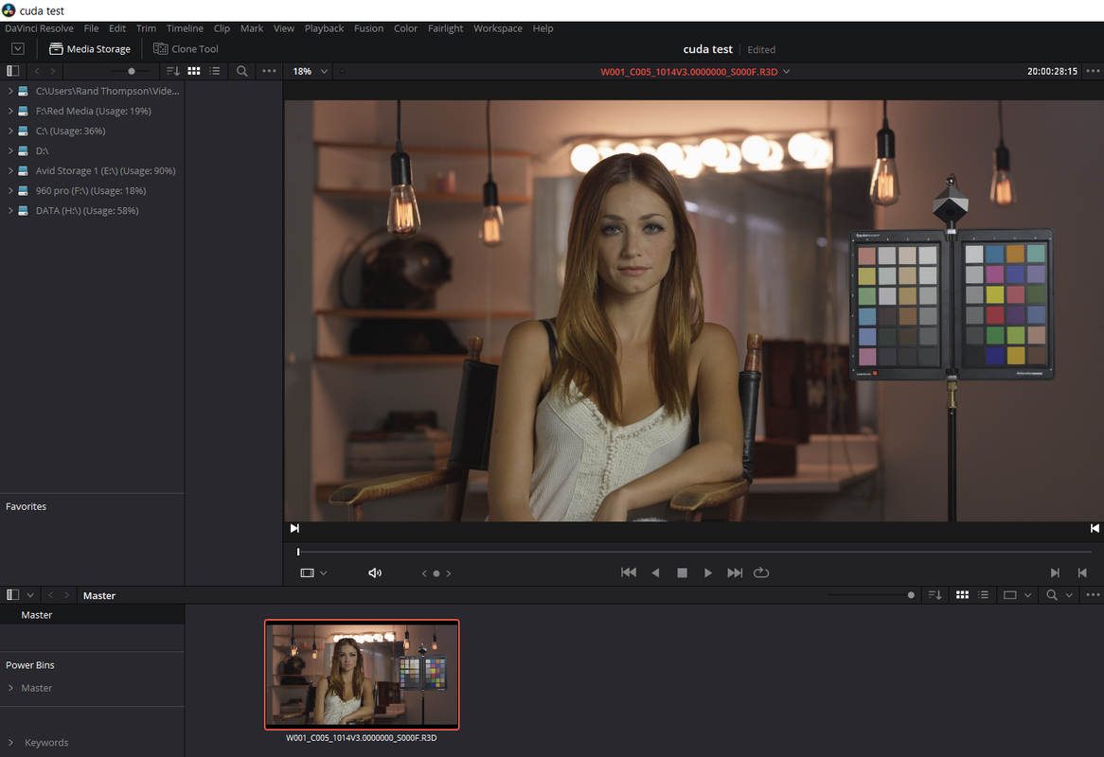Search in media storage
The height and width of the screenshot is (757, 1104).
coord(241,71)
